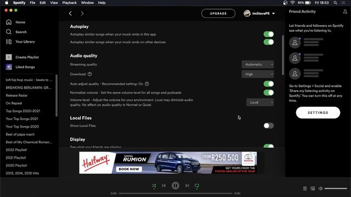Open macOS Spotlight search icon
Viewport: 351px width, 197px height.
(x=335, y=3)
